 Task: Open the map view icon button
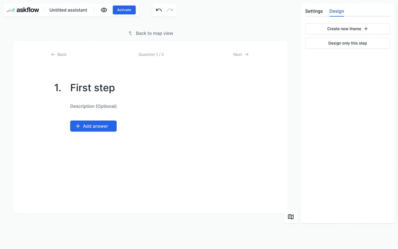tap(291, 217)
